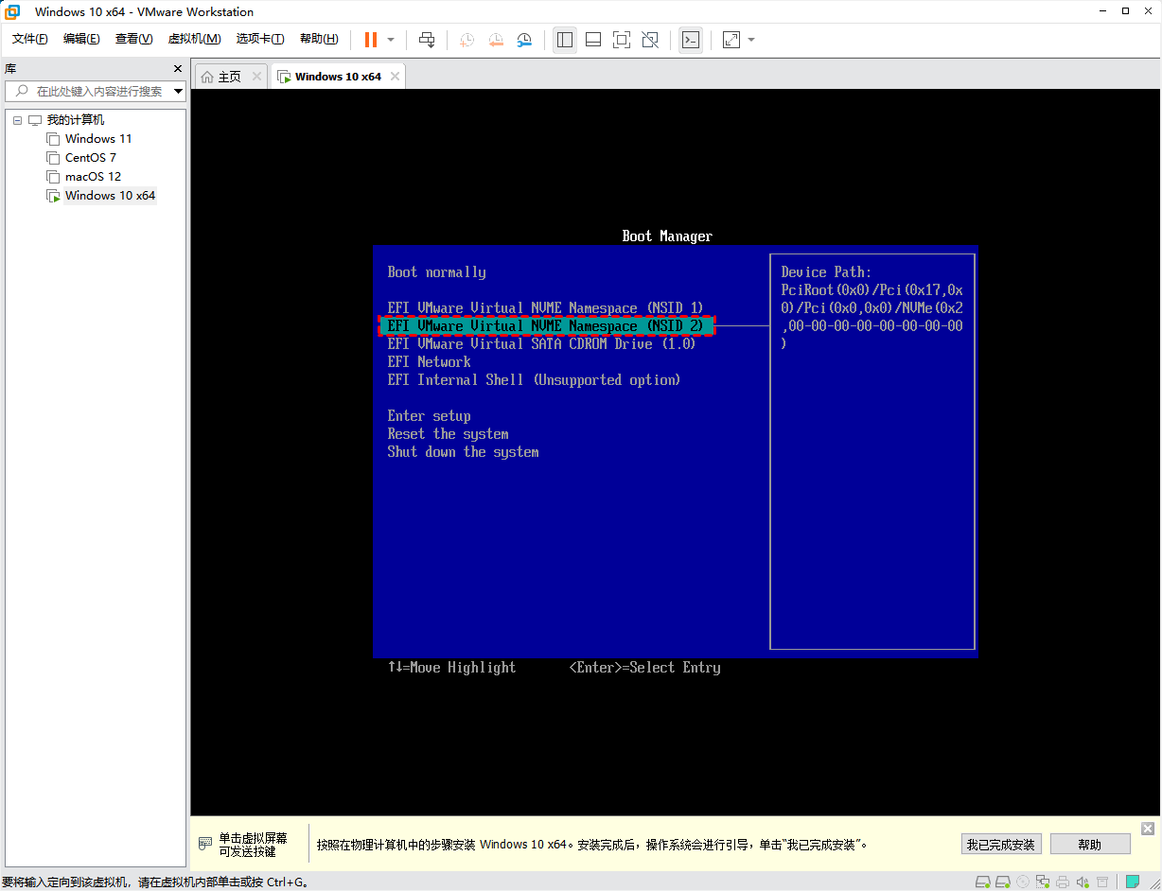
Task: Click the full screen mode icon
Action: (622, 40)
